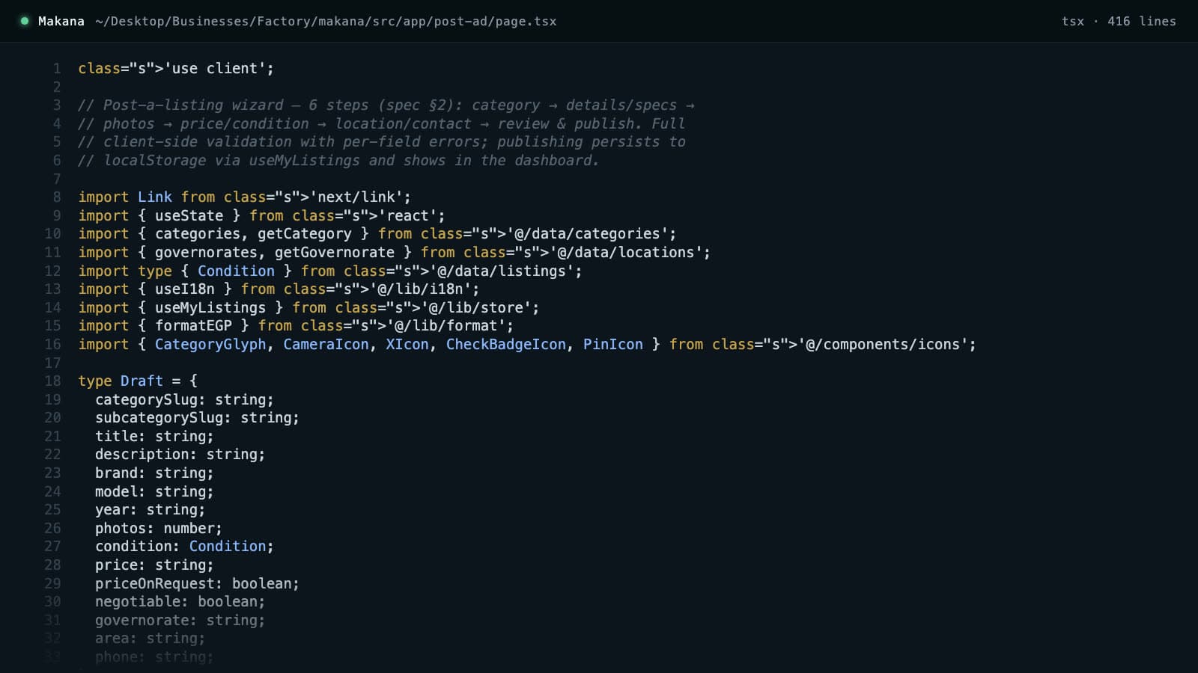Select the negotiable property

pos(138,601)
